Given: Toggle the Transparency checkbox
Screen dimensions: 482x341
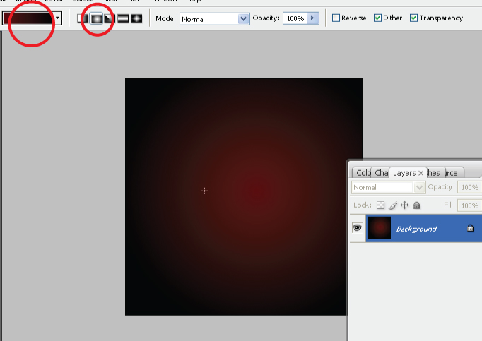Looking at the screenshot, I should pos(413,18).
